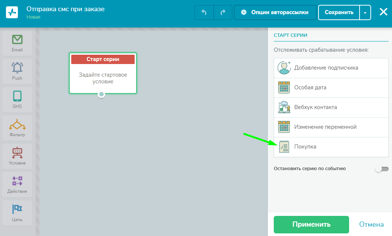This screenshot has width=392, height=236.
Task: Click the СТАРТ СЕРИИ panel tab
Action: click(x=290, y=35)
